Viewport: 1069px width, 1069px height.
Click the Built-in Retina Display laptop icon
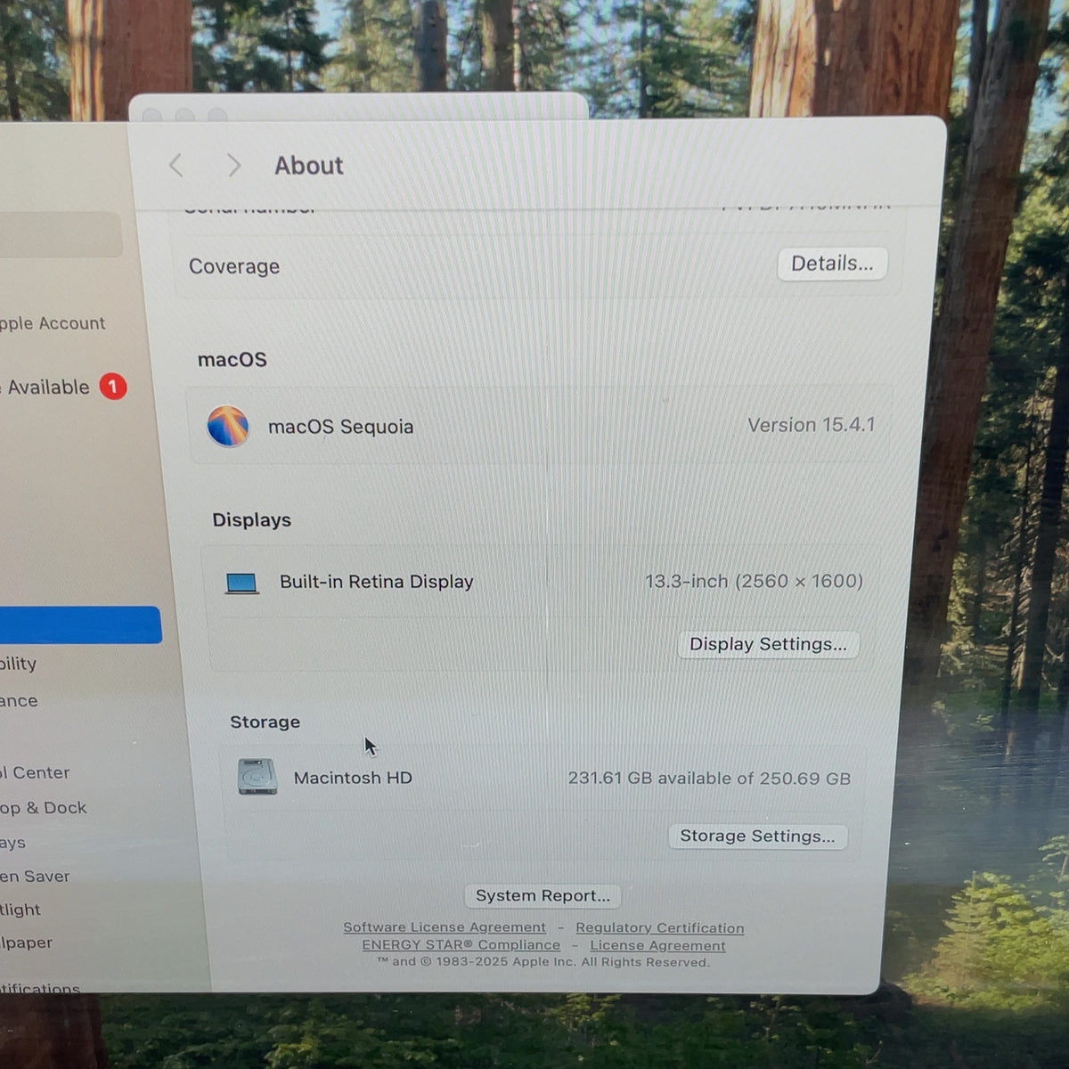click(x=241, y=583)
